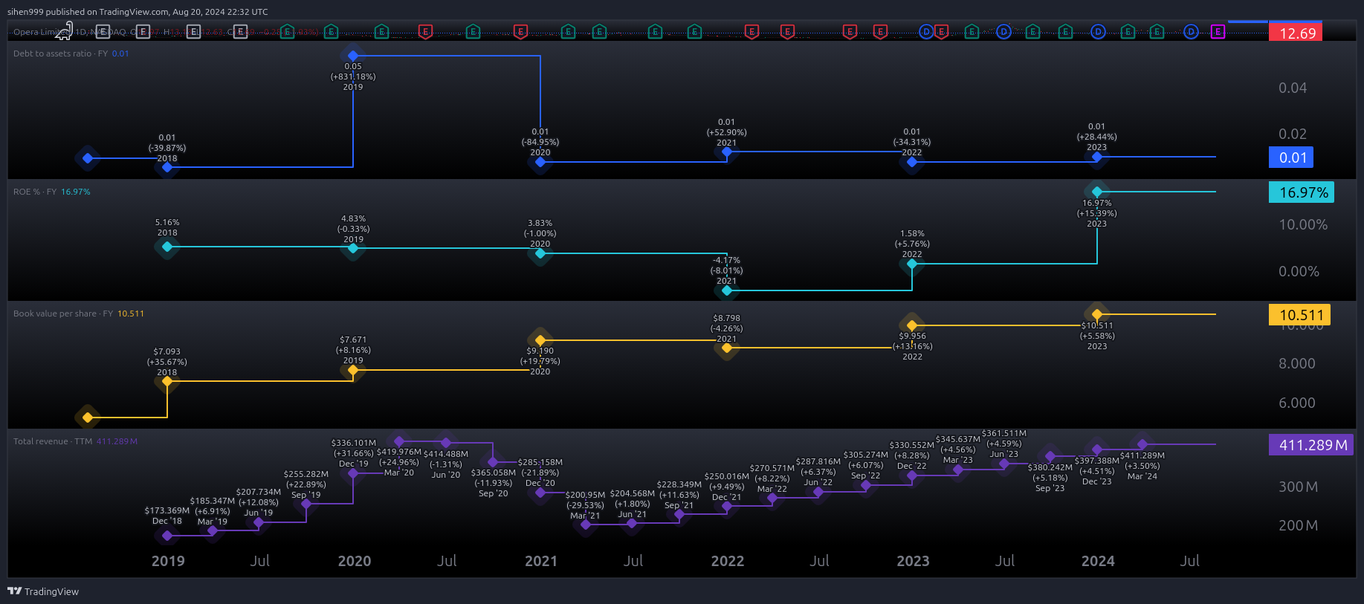Click the 2023 ROE data point 16.97%

(1097, 192)
